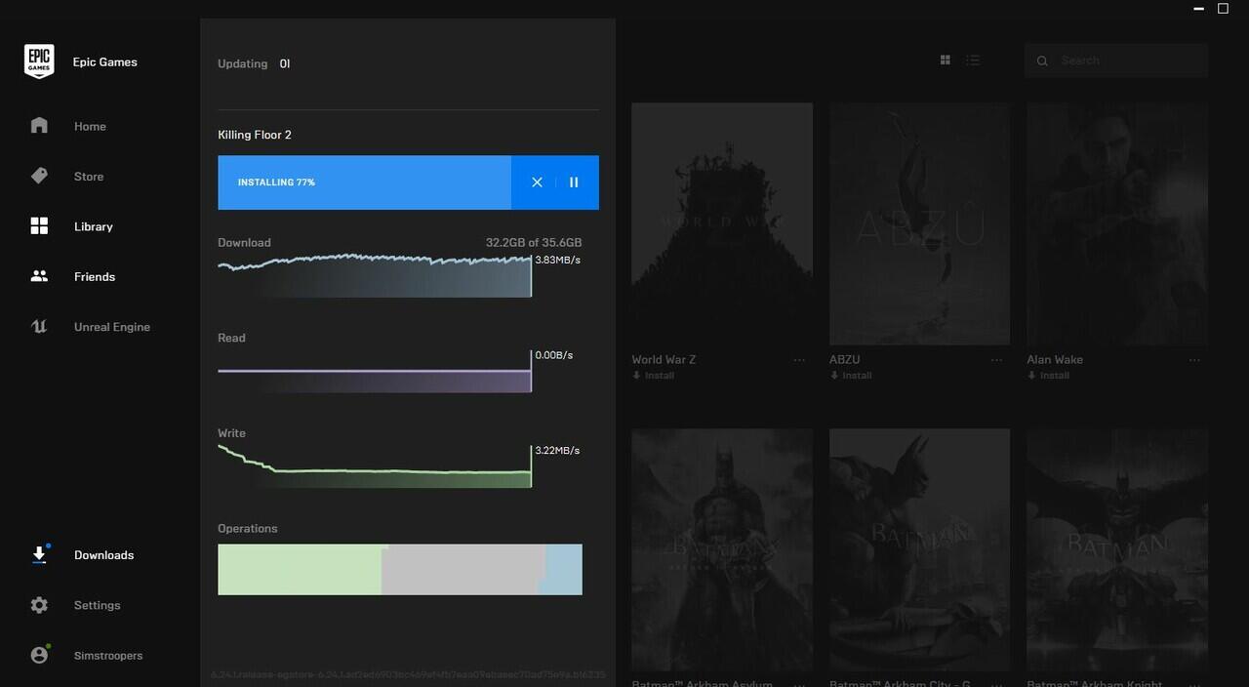Viewport: 1249px width, 687px height.
Task: Click the blue Operations segment
Action: coord(563,572)
